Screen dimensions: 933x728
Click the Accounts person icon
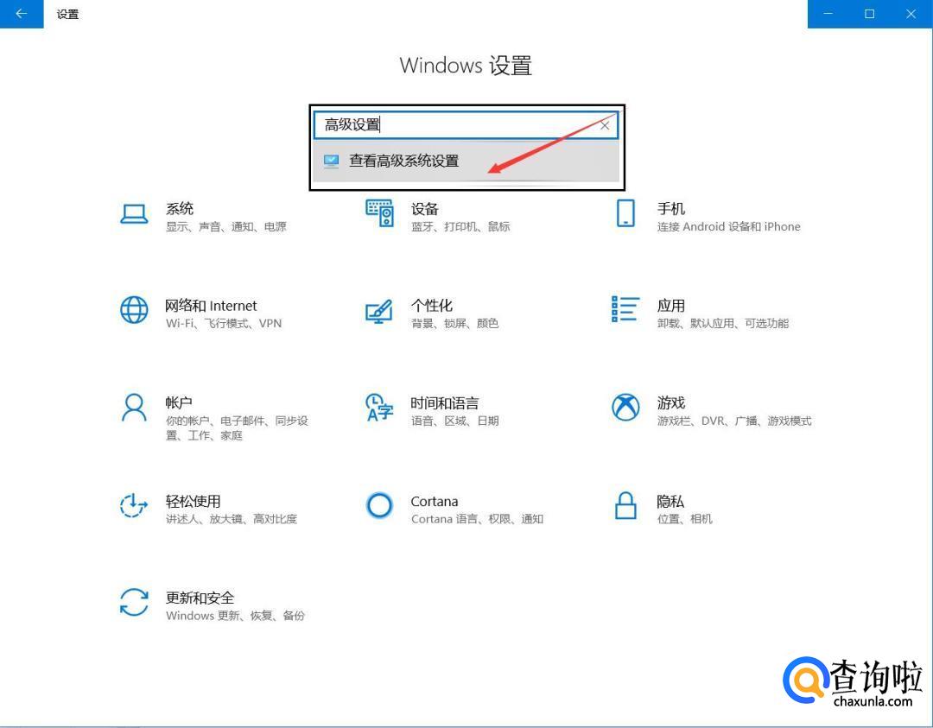134,408
